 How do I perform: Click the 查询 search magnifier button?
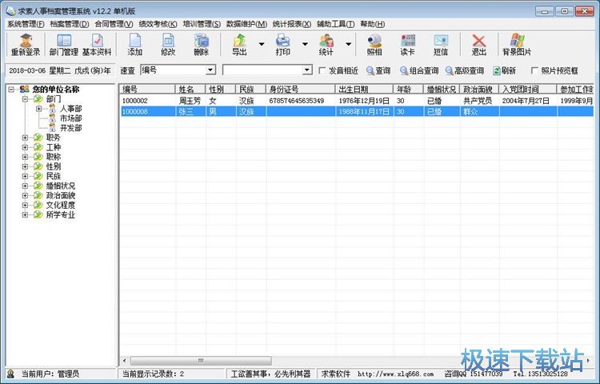(378, 70)
